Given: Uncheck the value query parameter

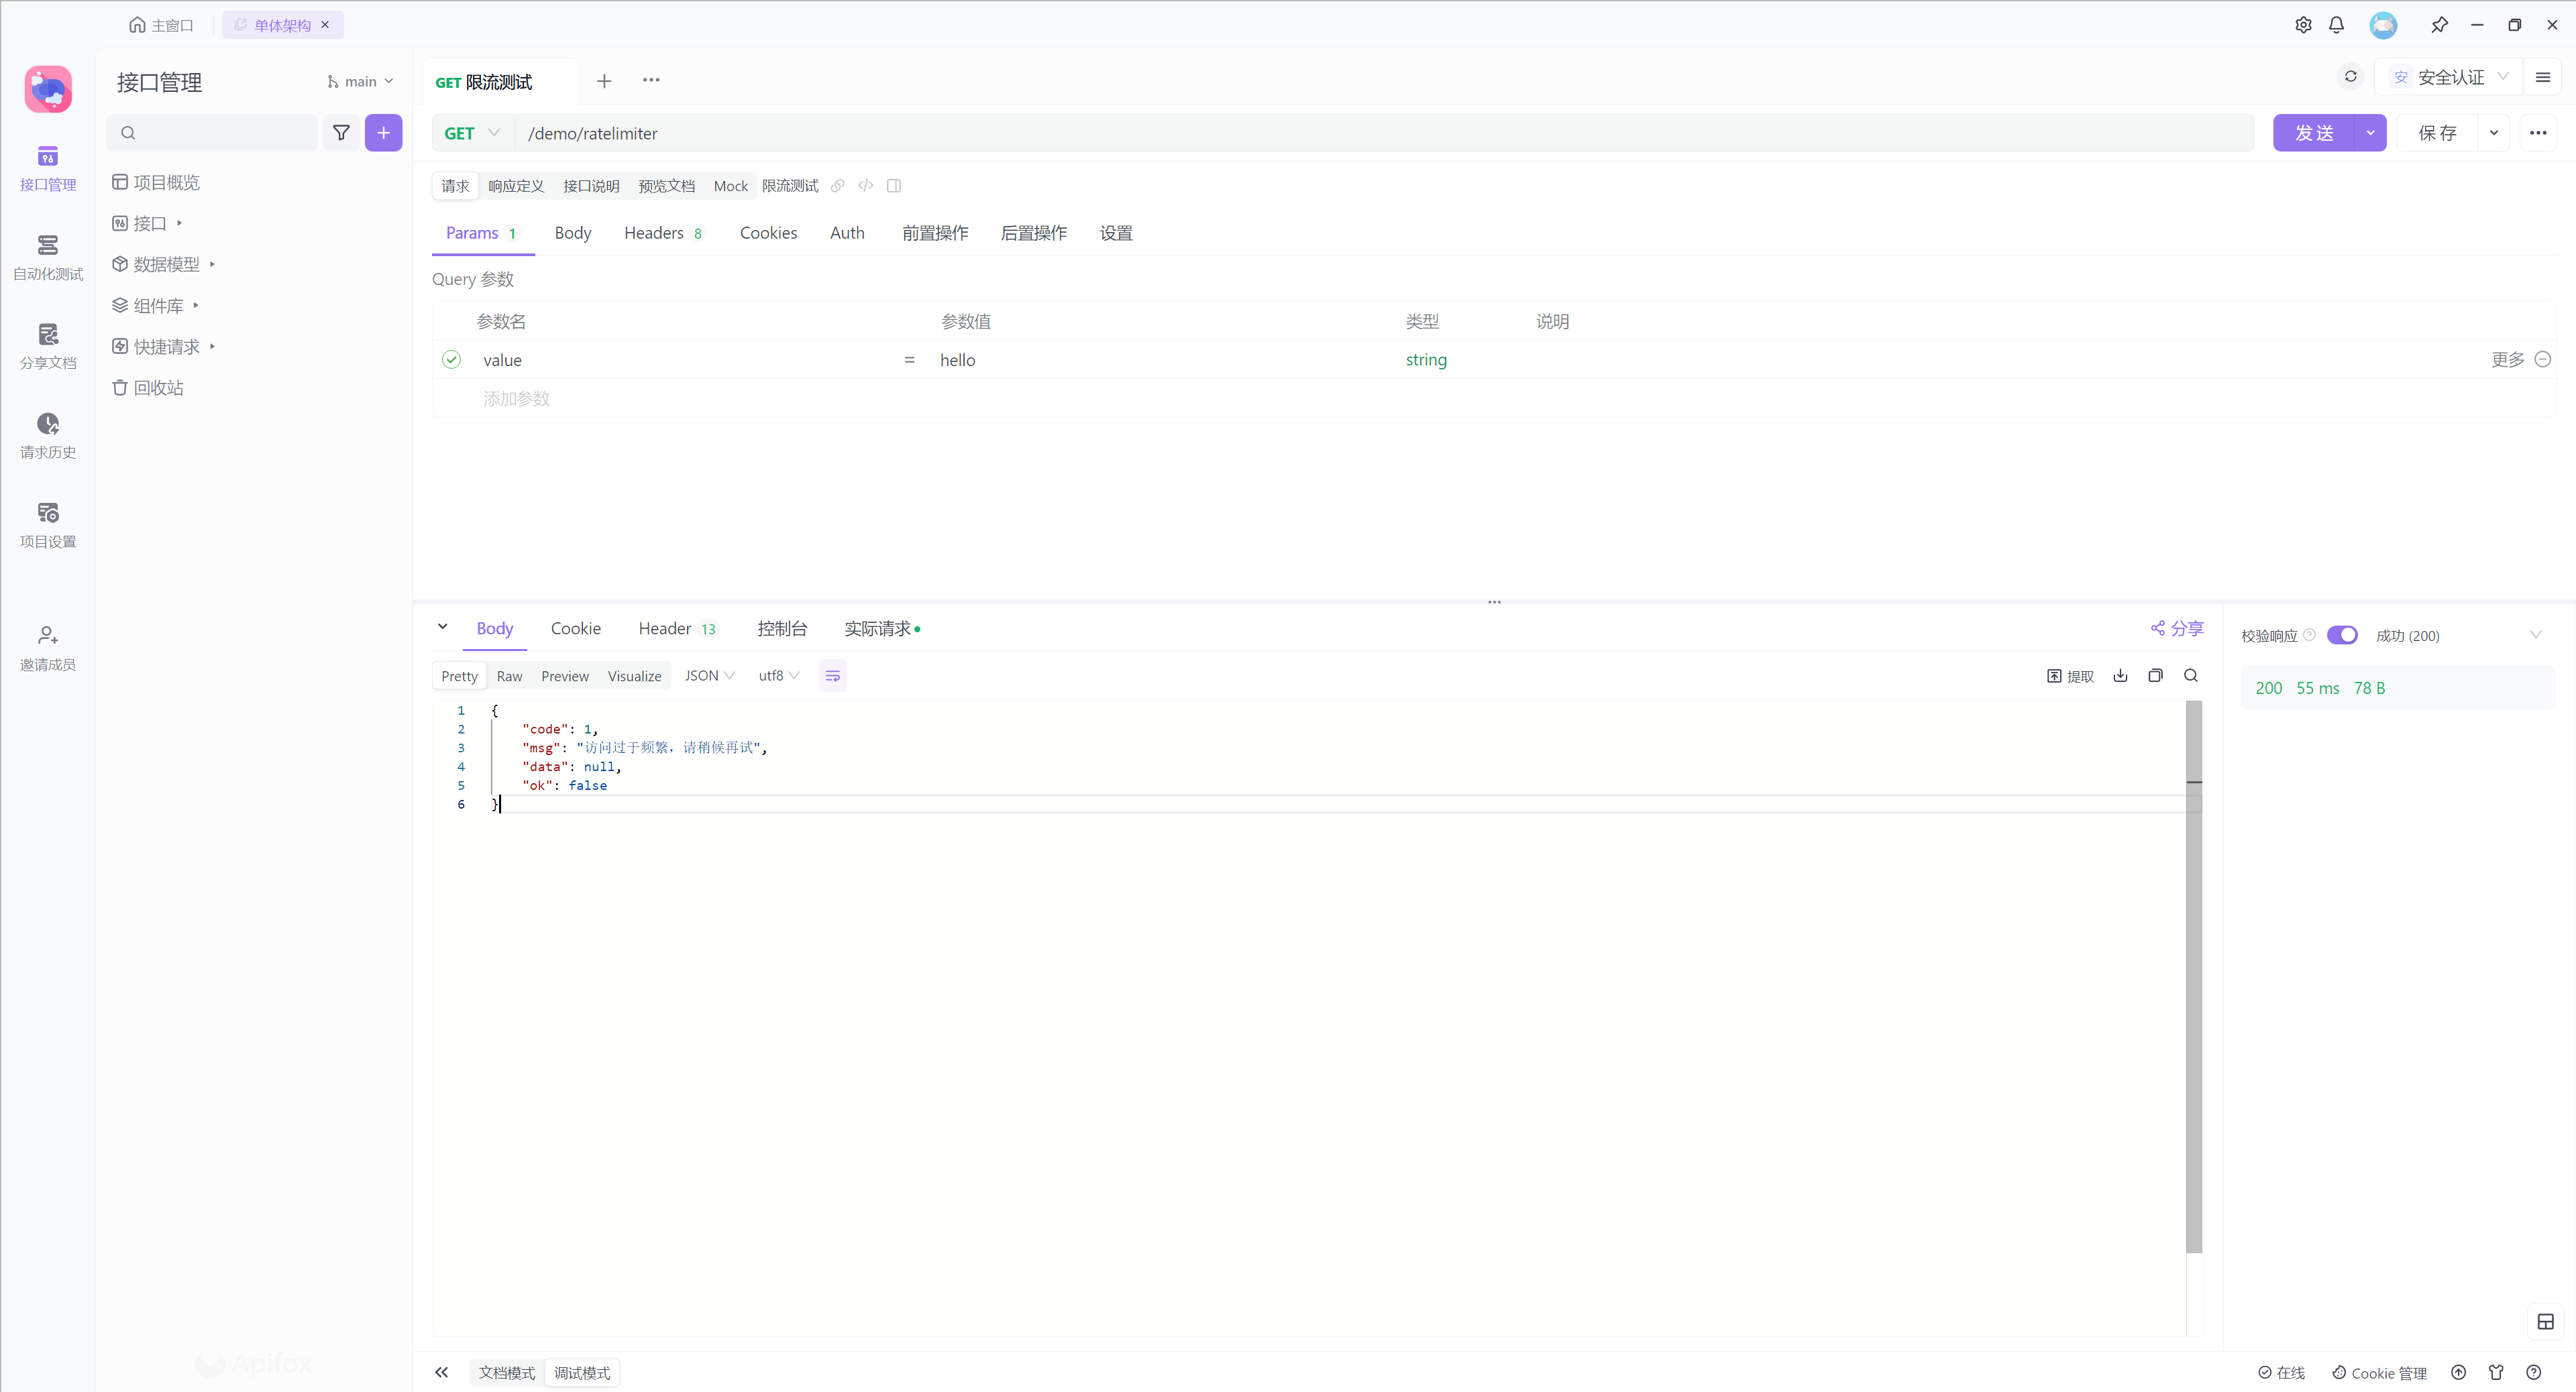Looking at the screenshot, I should tap(451, 360).
